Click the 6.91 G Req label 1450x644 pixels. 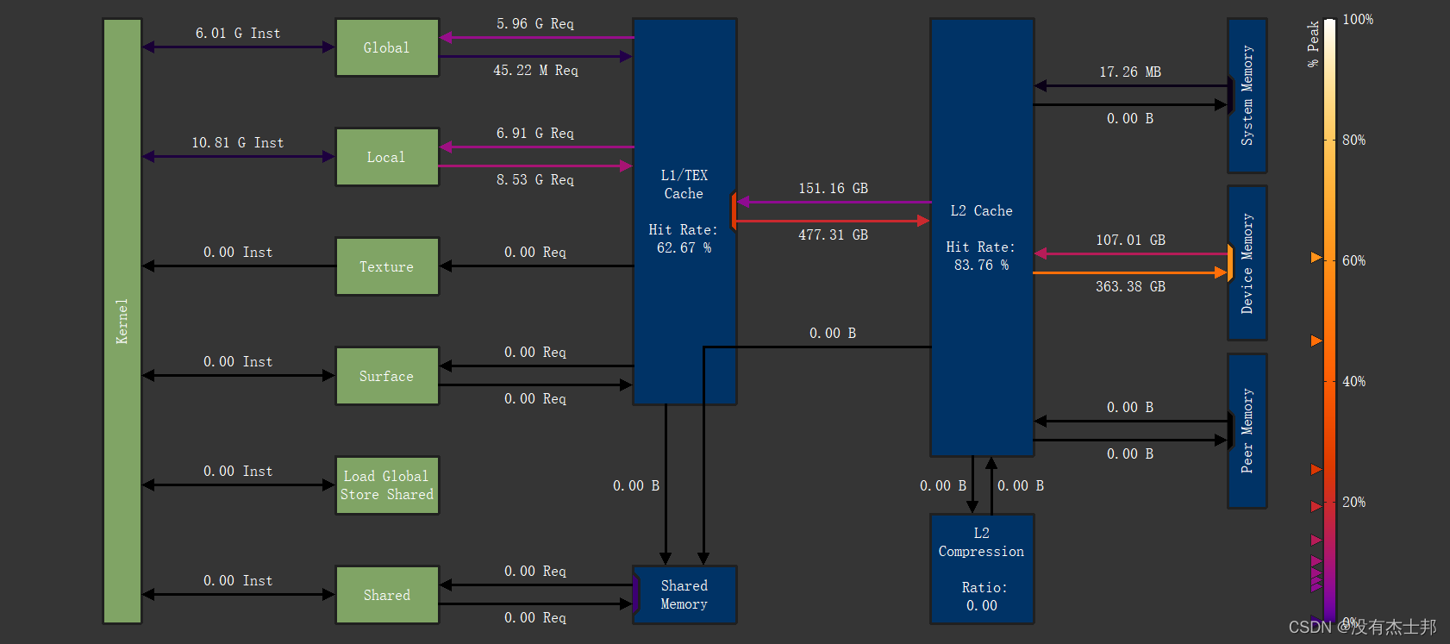535,133
